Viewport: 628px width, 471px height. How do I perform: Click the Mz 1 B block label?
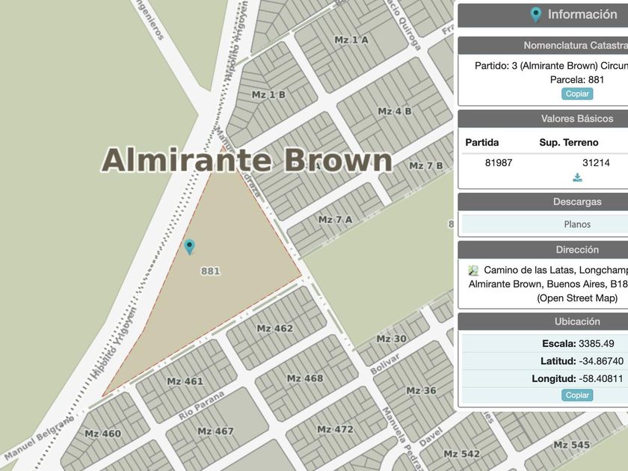pyautogui.click(x=268, y=95)
